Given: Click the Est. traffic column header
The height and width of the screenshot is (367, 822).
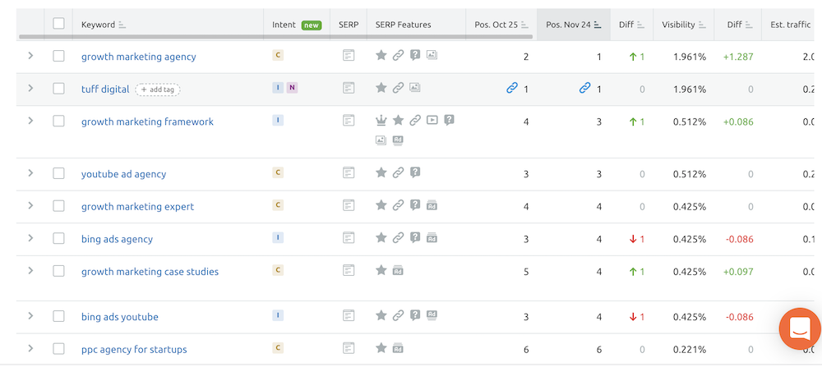Looking at the screenshot, I should pos(791,25).
